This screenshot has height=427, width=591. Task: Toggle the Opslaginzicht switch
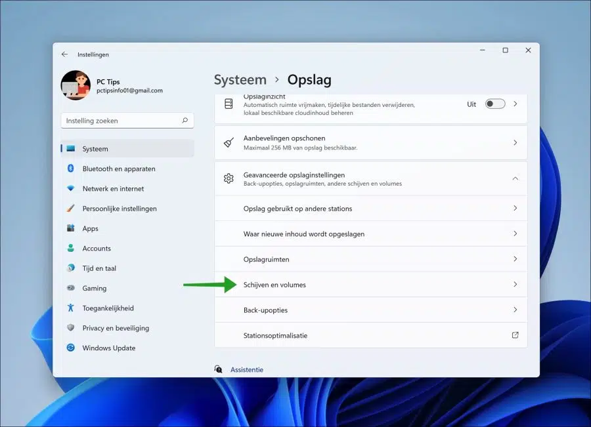click(495, 104)
